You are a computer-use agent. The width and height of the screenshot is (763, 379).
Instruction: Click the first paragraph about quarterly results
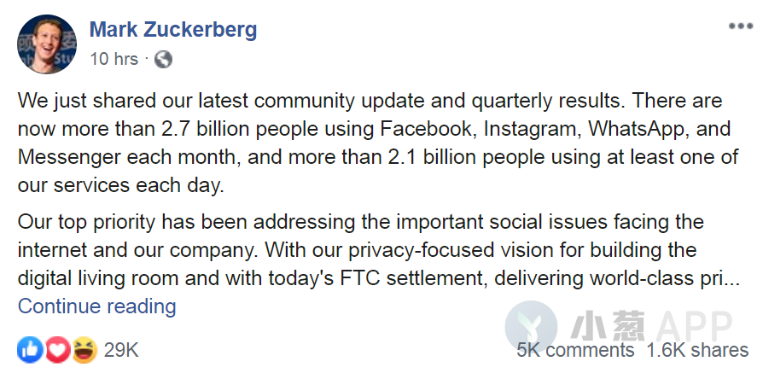pyautogui.click(x=378, y=143)
